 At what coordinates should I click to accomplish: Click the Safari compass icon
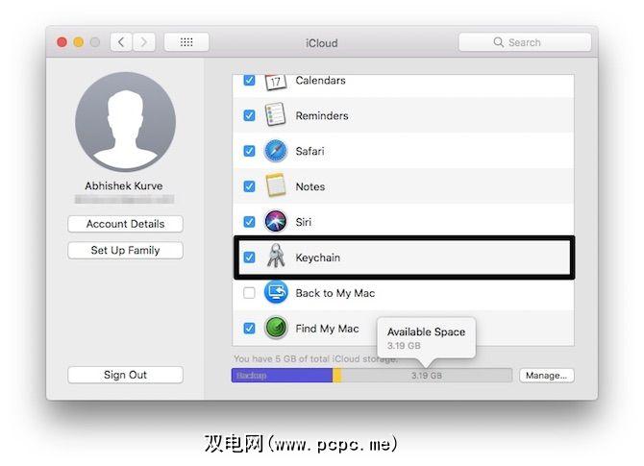click(275, 151)
